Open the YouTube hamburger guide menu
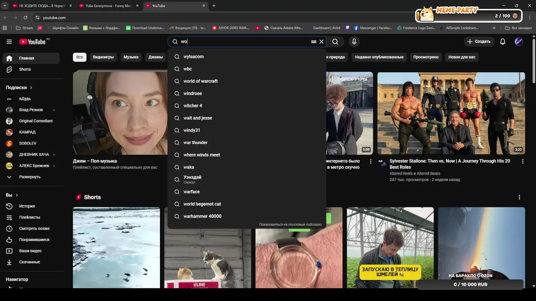Viewport: 536px width, 301px height. pyautogui.click(x=9, y=41)
